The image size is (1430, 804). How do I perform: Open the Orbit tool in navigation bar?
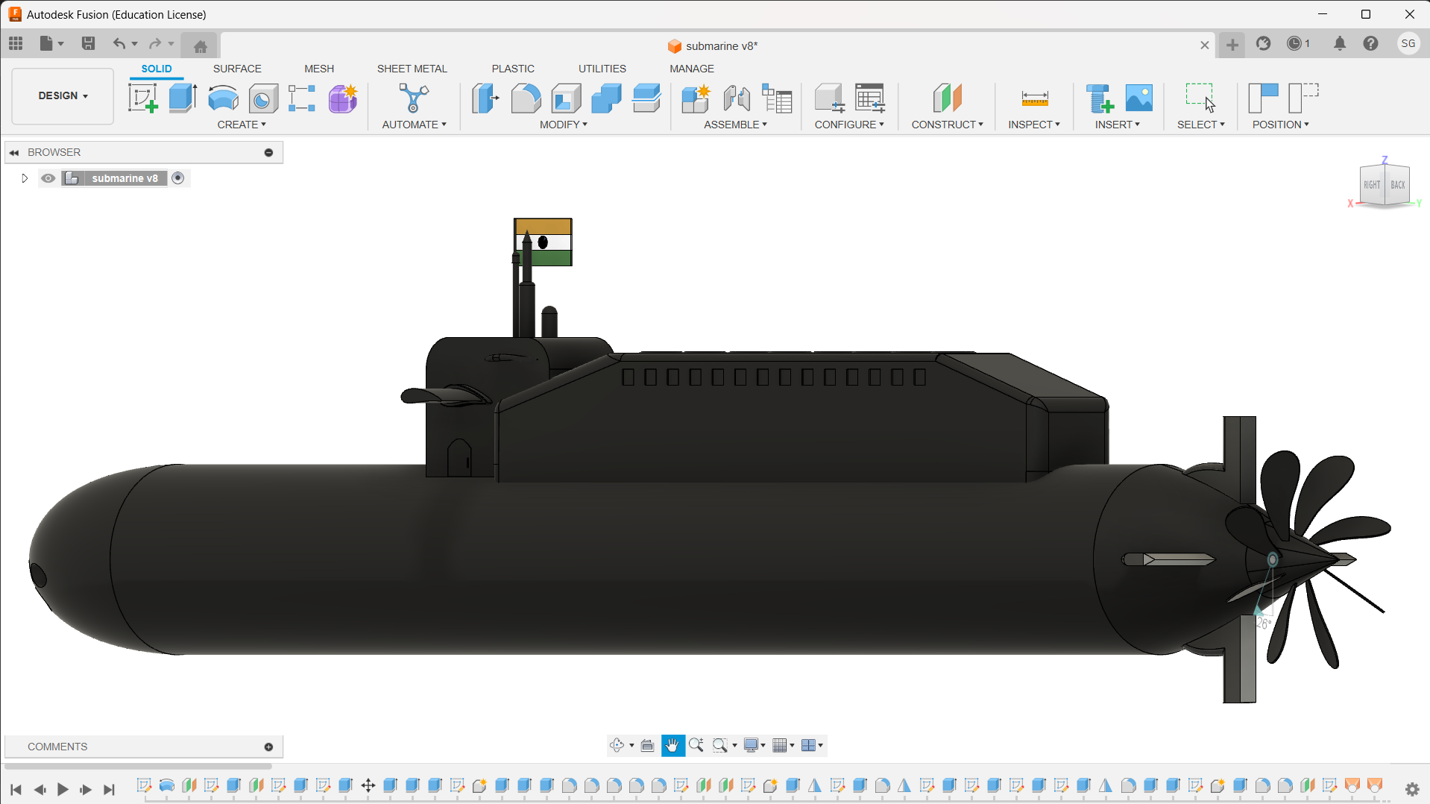point(617,745)
